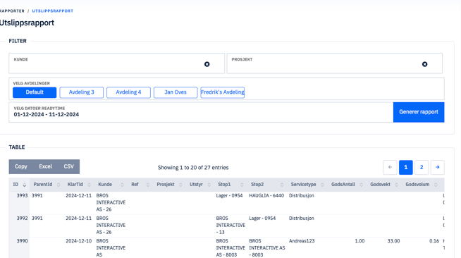461x258 pixels.
Task: Click Godsvolum value 0.16
Action: pyautogui.click(x=434, y=240)
